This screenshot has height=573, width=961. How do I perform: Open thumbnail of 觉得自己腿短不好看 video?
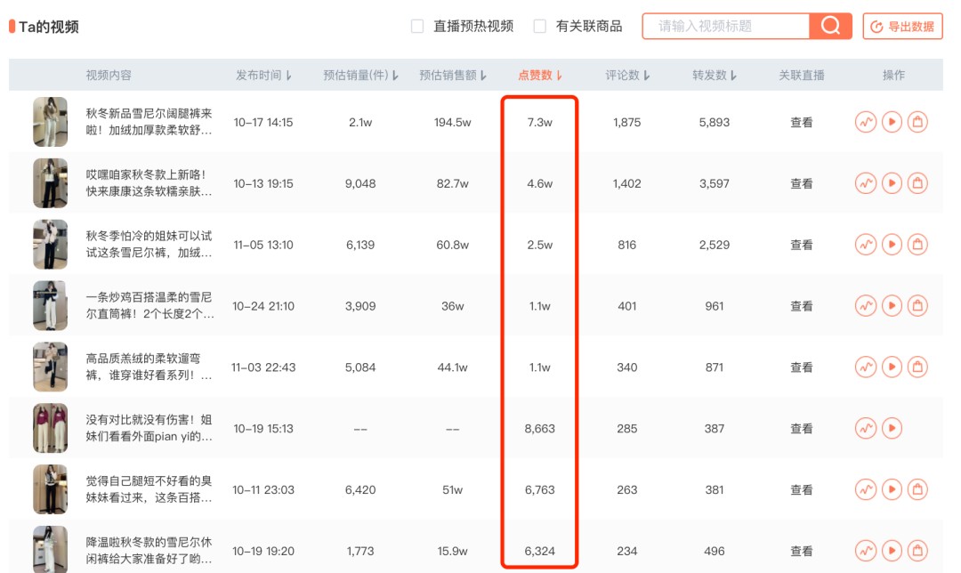tap(50, 489)
